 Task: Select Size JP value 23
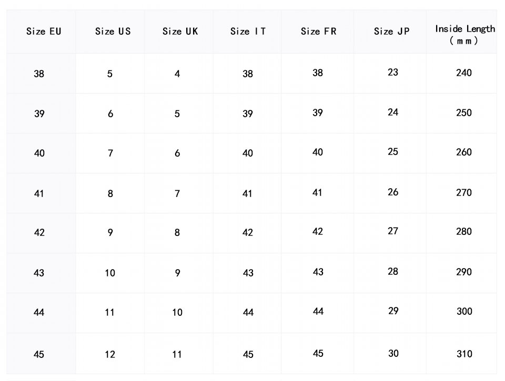click(x=393, y=73)
